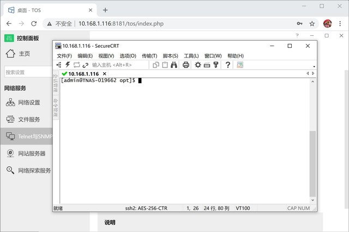Click the keymap editor keyboard icon

click(207, 65)
